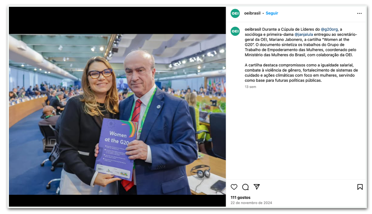372x214 pixels.
Task: Like the post with the heart icon
Action: click(234, 187)
